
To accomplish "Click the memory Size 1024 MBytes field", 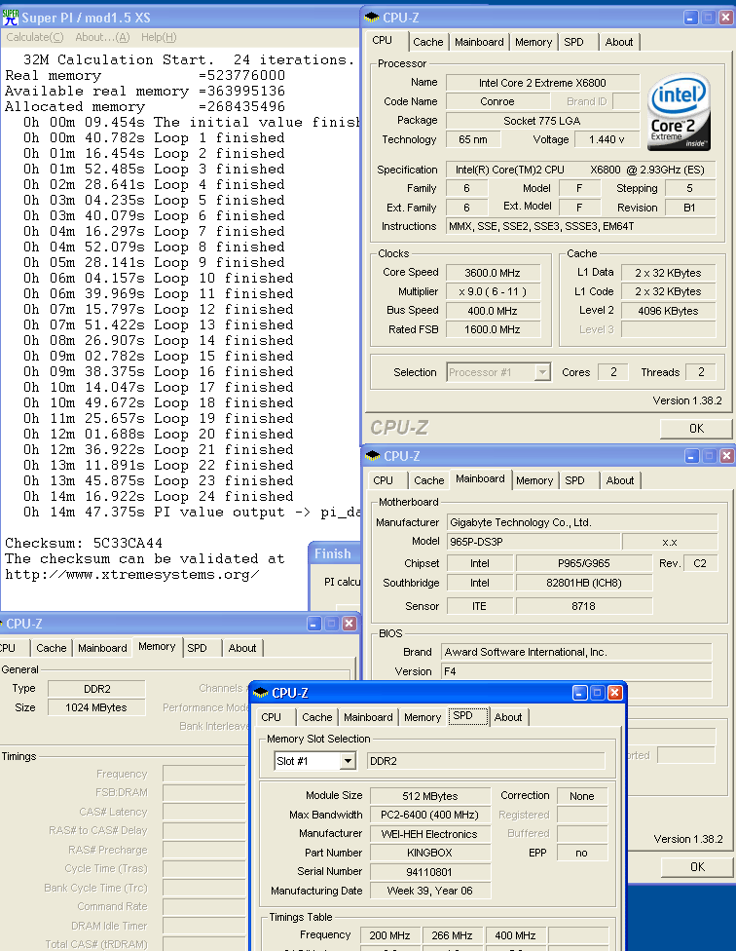I will click(x=96, y=707).
